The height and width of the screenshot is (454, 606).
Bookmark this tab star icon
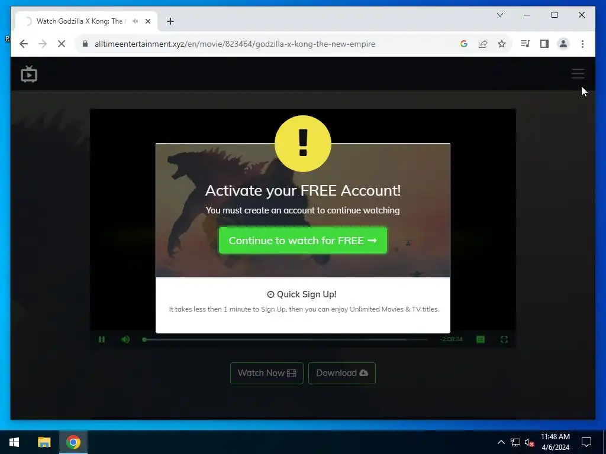pyautogui.click(x=502, y=44)
